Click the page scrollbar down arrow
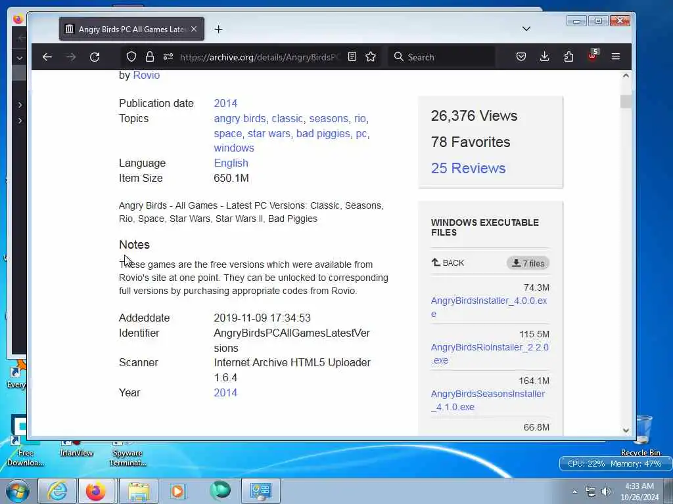This screenshot has height=504, width=673. [x=626, y=430]
